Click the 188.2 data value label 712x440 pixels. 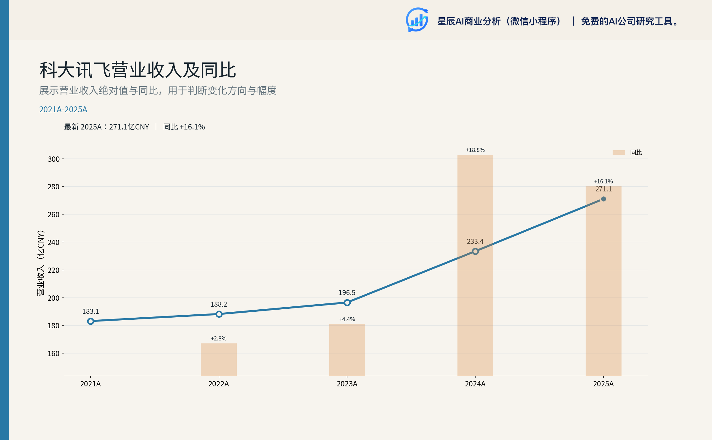219,304
